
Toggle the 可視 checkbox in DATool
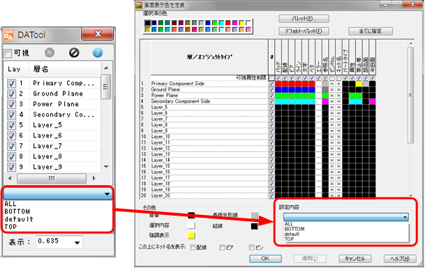click(8, 53)
